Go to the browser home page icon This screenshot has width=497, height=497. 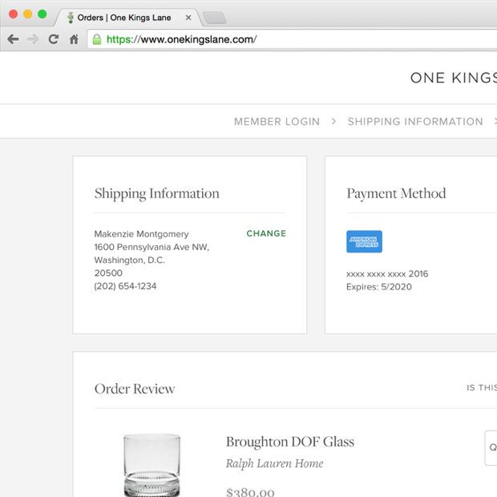tap(74, 39)
